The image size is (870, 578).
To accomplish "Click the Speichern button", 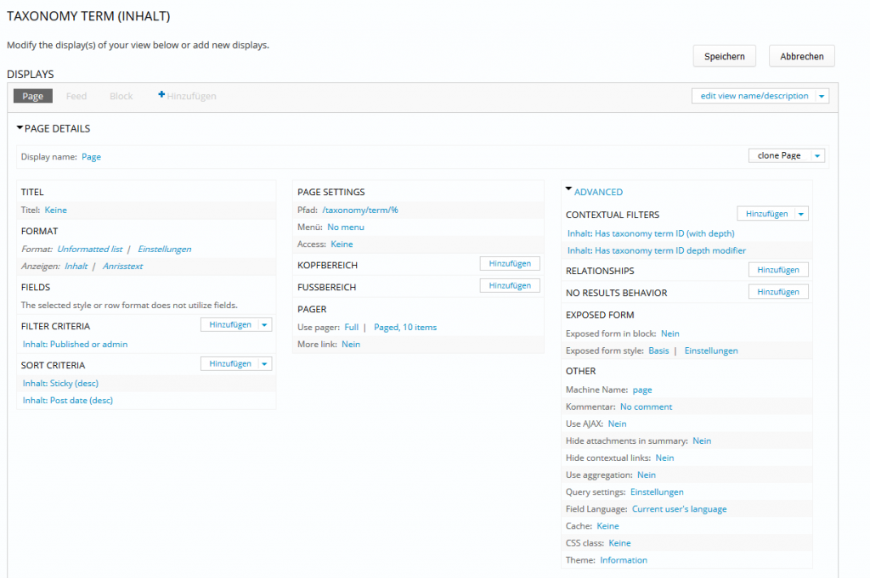I will 724,56.
